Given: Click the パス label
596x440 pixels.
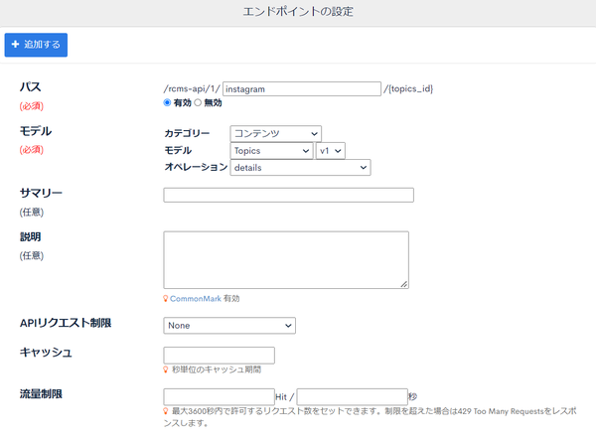Looking at the screenshot, I should [31, 86].
